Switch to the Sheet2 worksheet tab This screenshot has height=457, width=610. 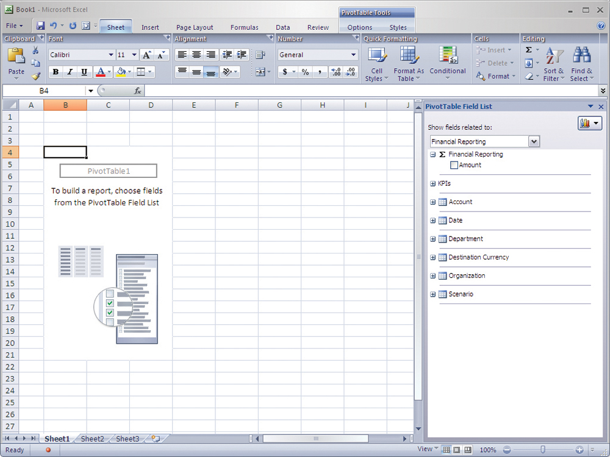(x=93, y=439)
